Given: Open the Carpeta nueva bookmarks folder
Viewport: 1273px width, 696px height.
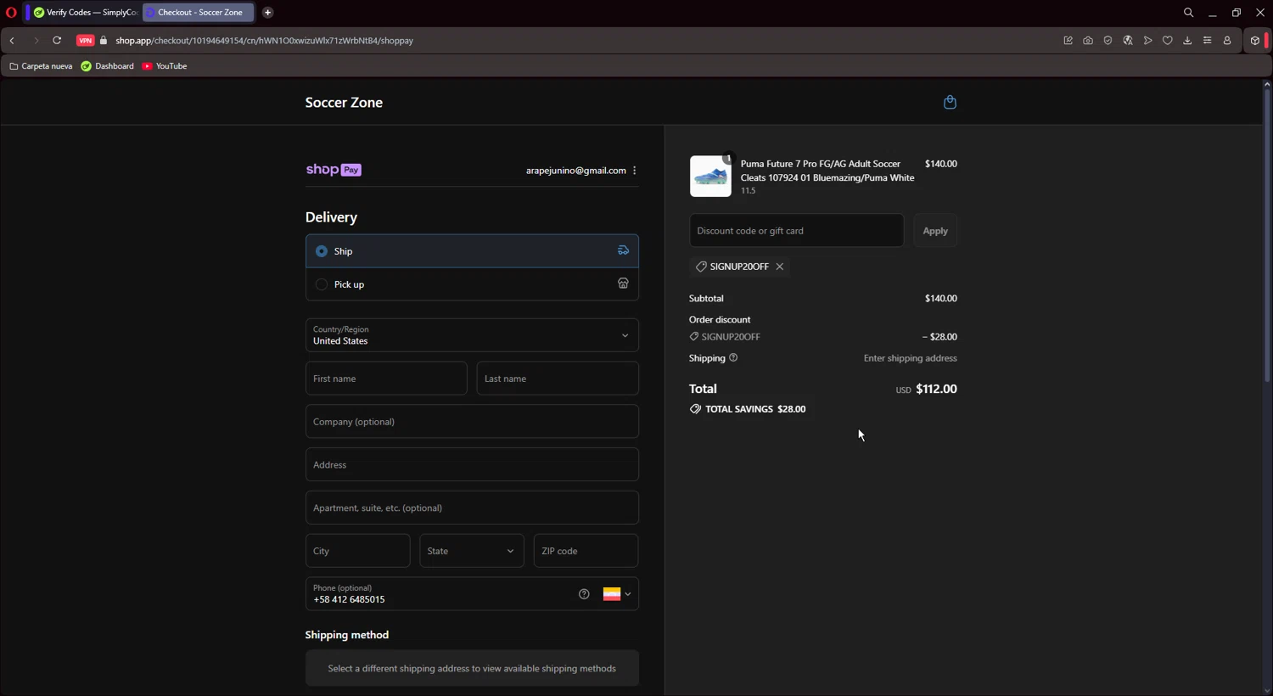Looking at the screenshot, I should (41, 66).
